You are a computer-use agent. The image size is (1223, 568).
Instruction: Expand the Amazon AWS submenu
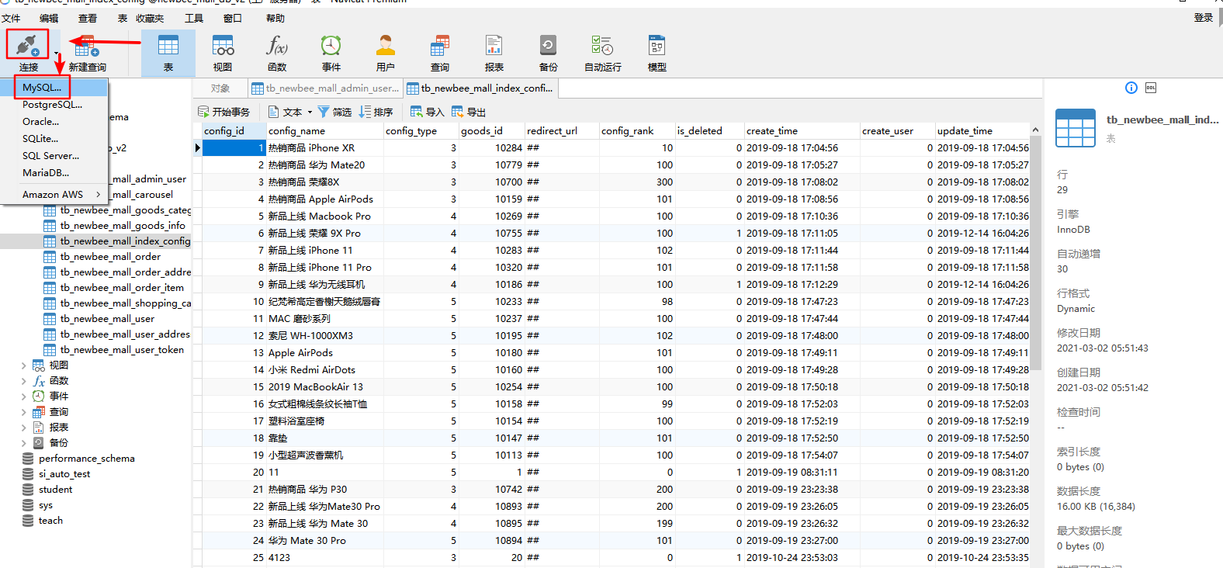[54, 195]
